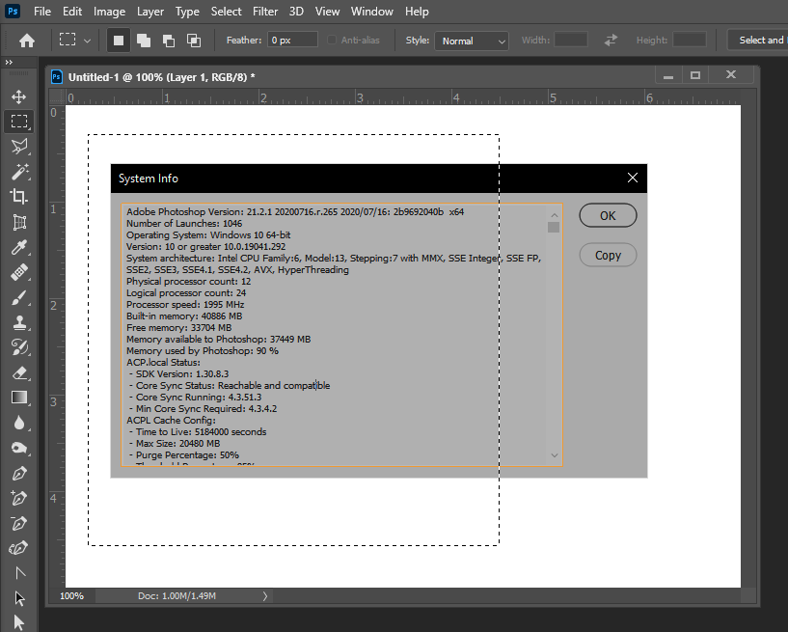Click scroll-up arrow in System Info text
The width and height of the screenshot is (788, 632).
(x=555, y=215)
